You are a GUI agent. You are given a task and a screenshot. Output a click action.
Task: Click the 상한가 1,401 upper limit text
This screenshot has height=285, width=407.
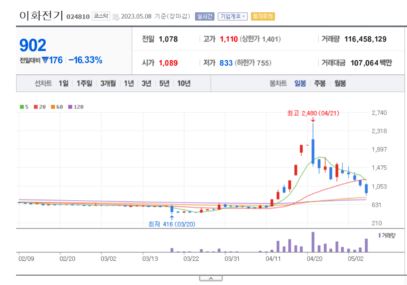260,39
